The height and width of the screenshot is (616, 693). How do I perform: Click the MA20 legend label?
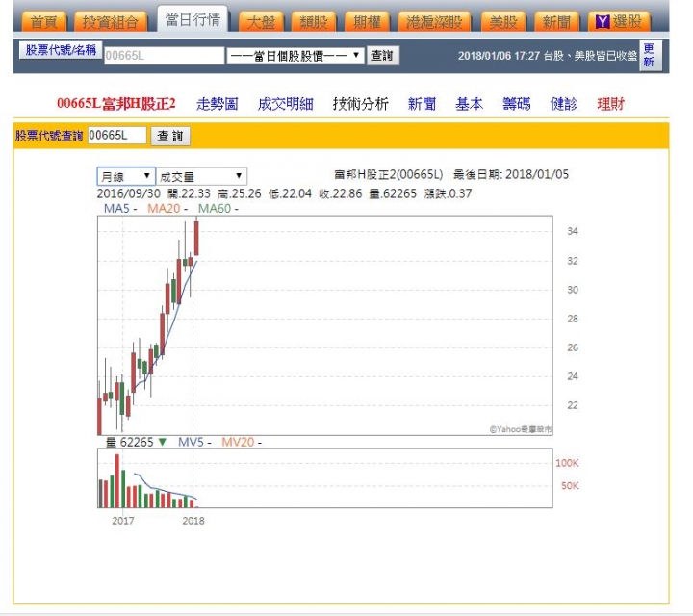click(163, 208)
